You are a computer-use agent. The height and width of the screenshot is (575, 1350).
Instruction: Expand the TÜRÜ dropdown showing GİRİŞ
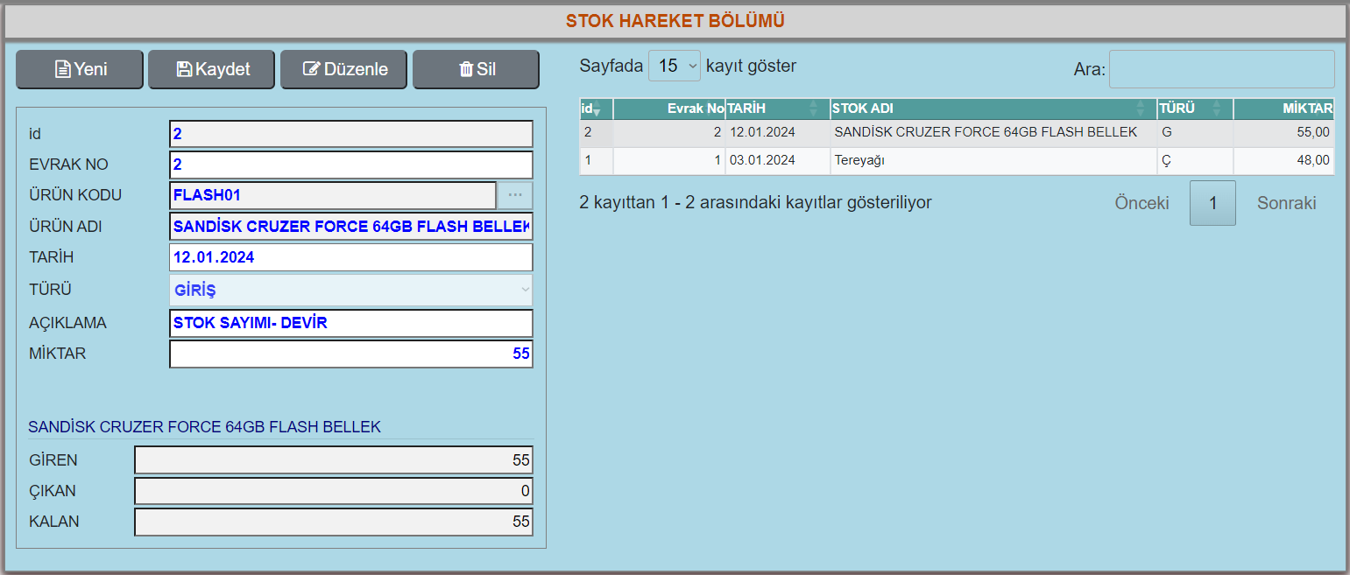coord(350,290)
